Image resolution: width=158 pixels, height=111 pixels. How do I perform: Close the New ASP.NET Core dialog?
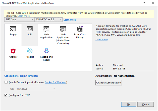coord(153,3)
